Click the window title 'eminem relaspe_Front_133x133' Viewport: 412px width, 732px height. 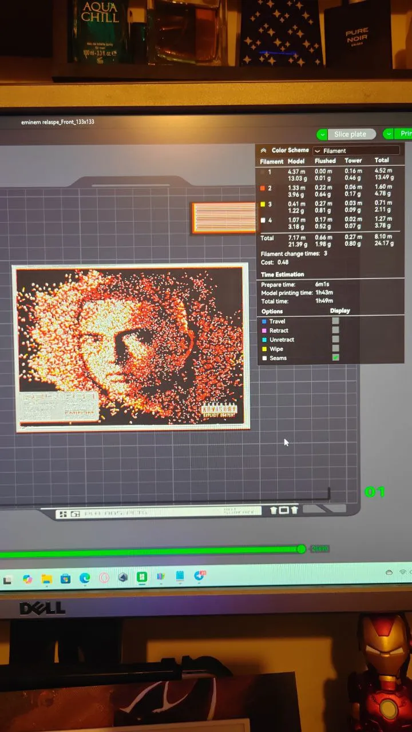point(58,122)
